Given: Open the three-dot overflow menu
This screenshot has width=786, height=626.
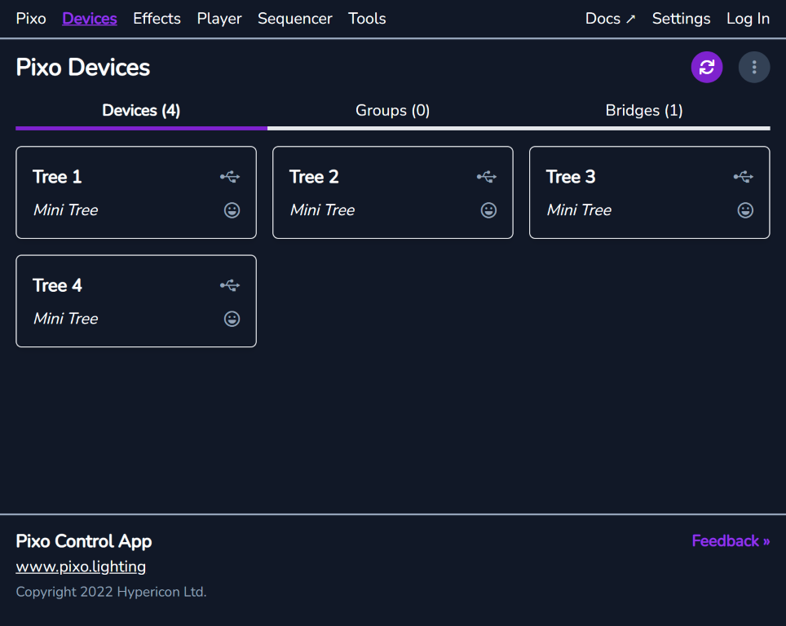Looking at the screenshot, I should (x=753, y=67).
